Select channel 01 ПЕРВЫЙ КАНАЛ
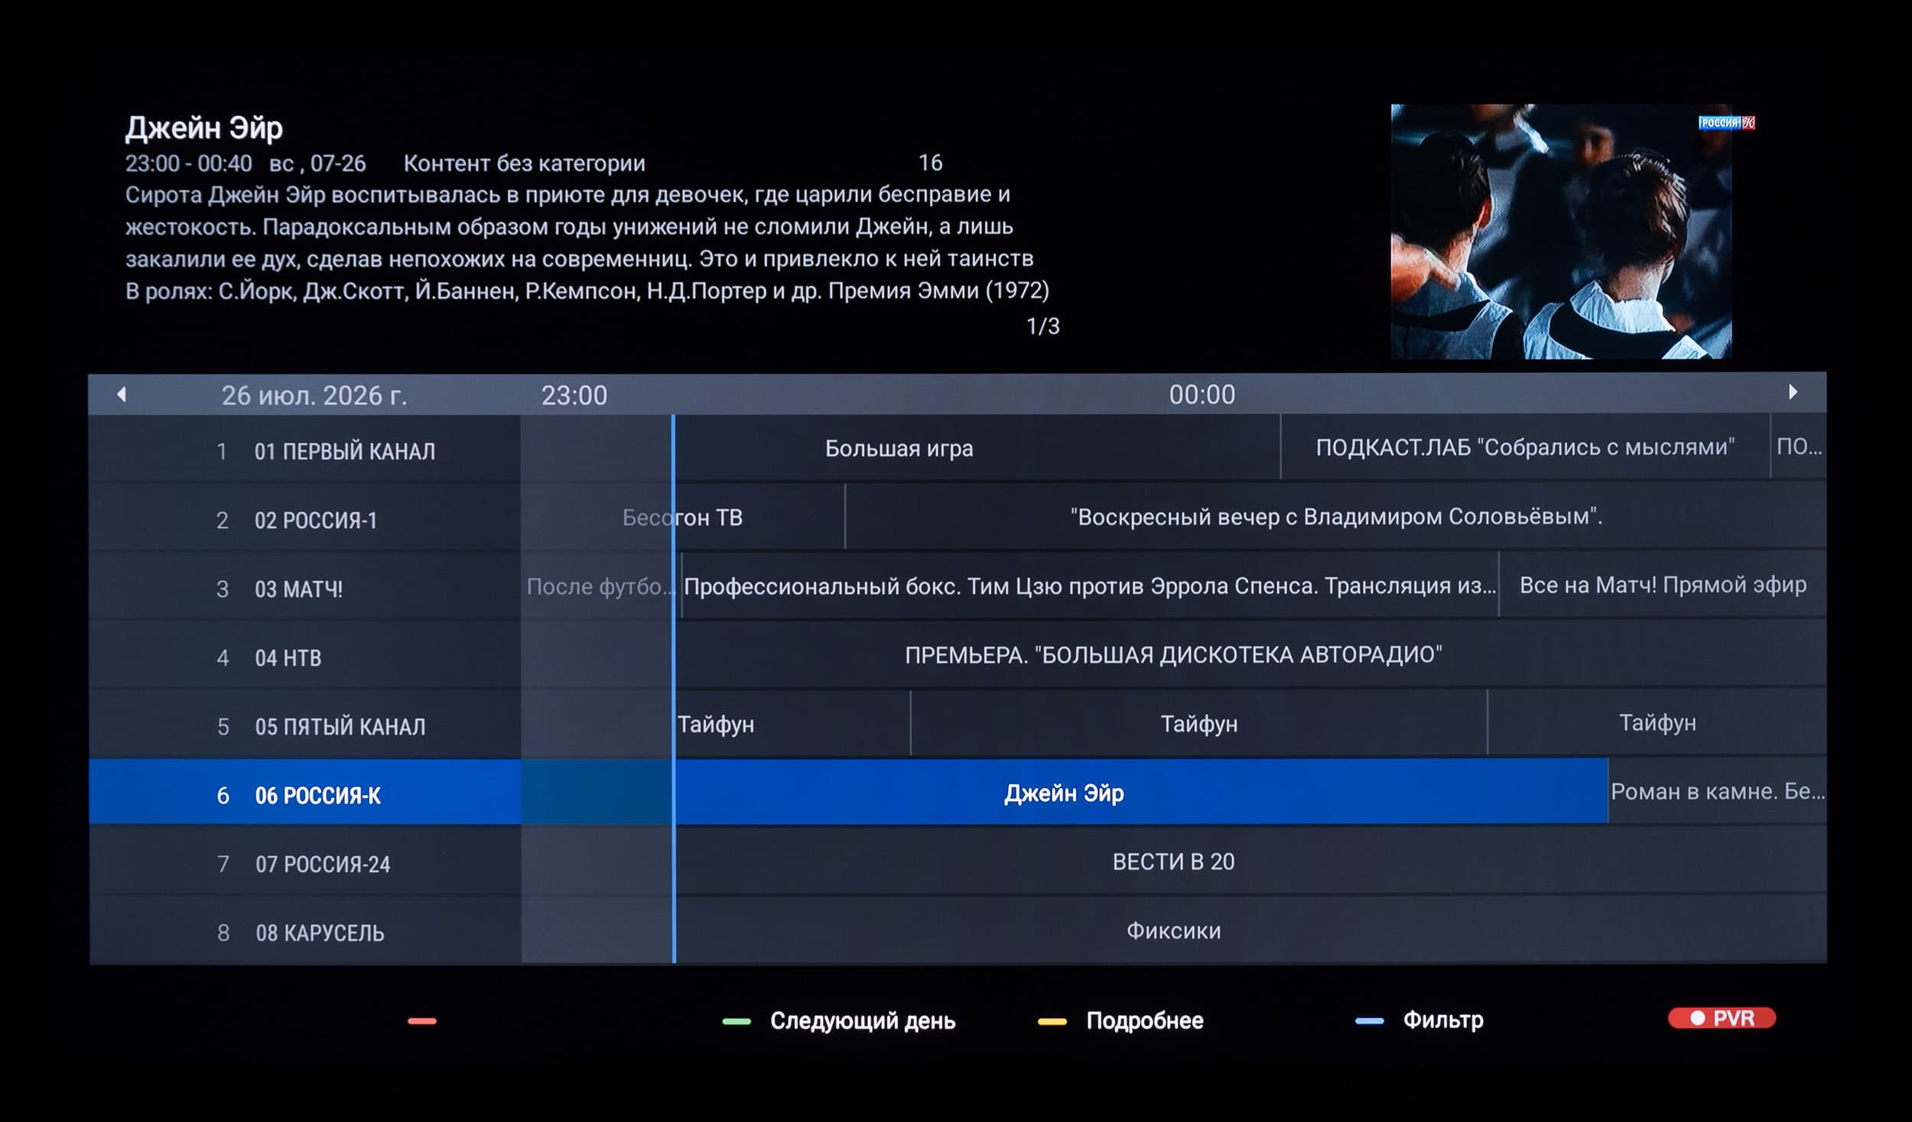The height and width of the screenshot is (1122, 1912). 305,450
